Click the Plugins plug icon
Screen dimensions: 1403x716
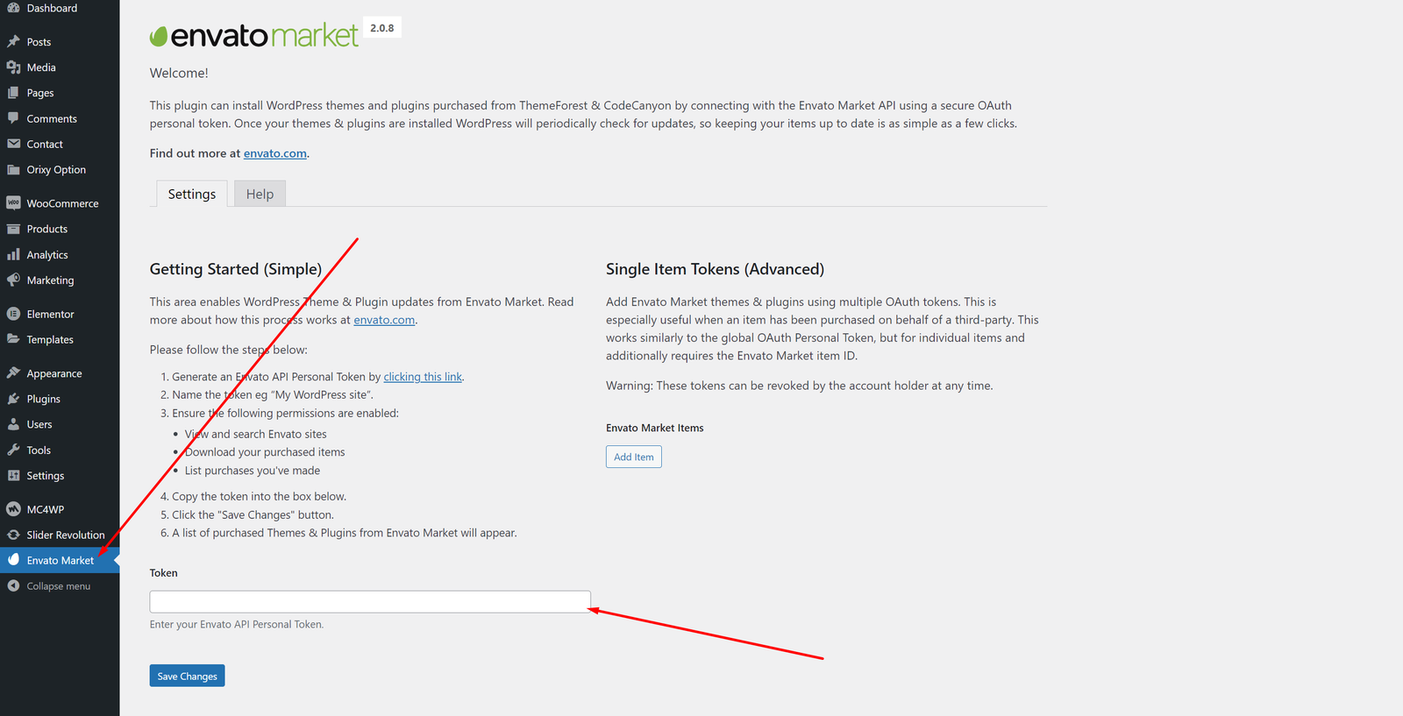click(13, 399)
